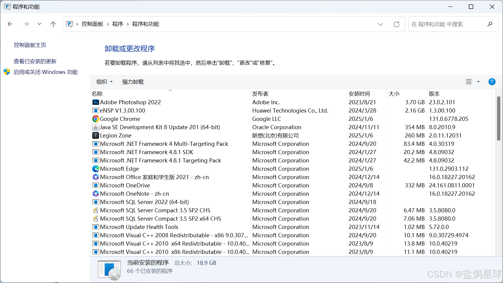Click the Microsoft SQL Server 2022 icon
Image resolution: width=503 pixels, height=283 pixels.
95,202
